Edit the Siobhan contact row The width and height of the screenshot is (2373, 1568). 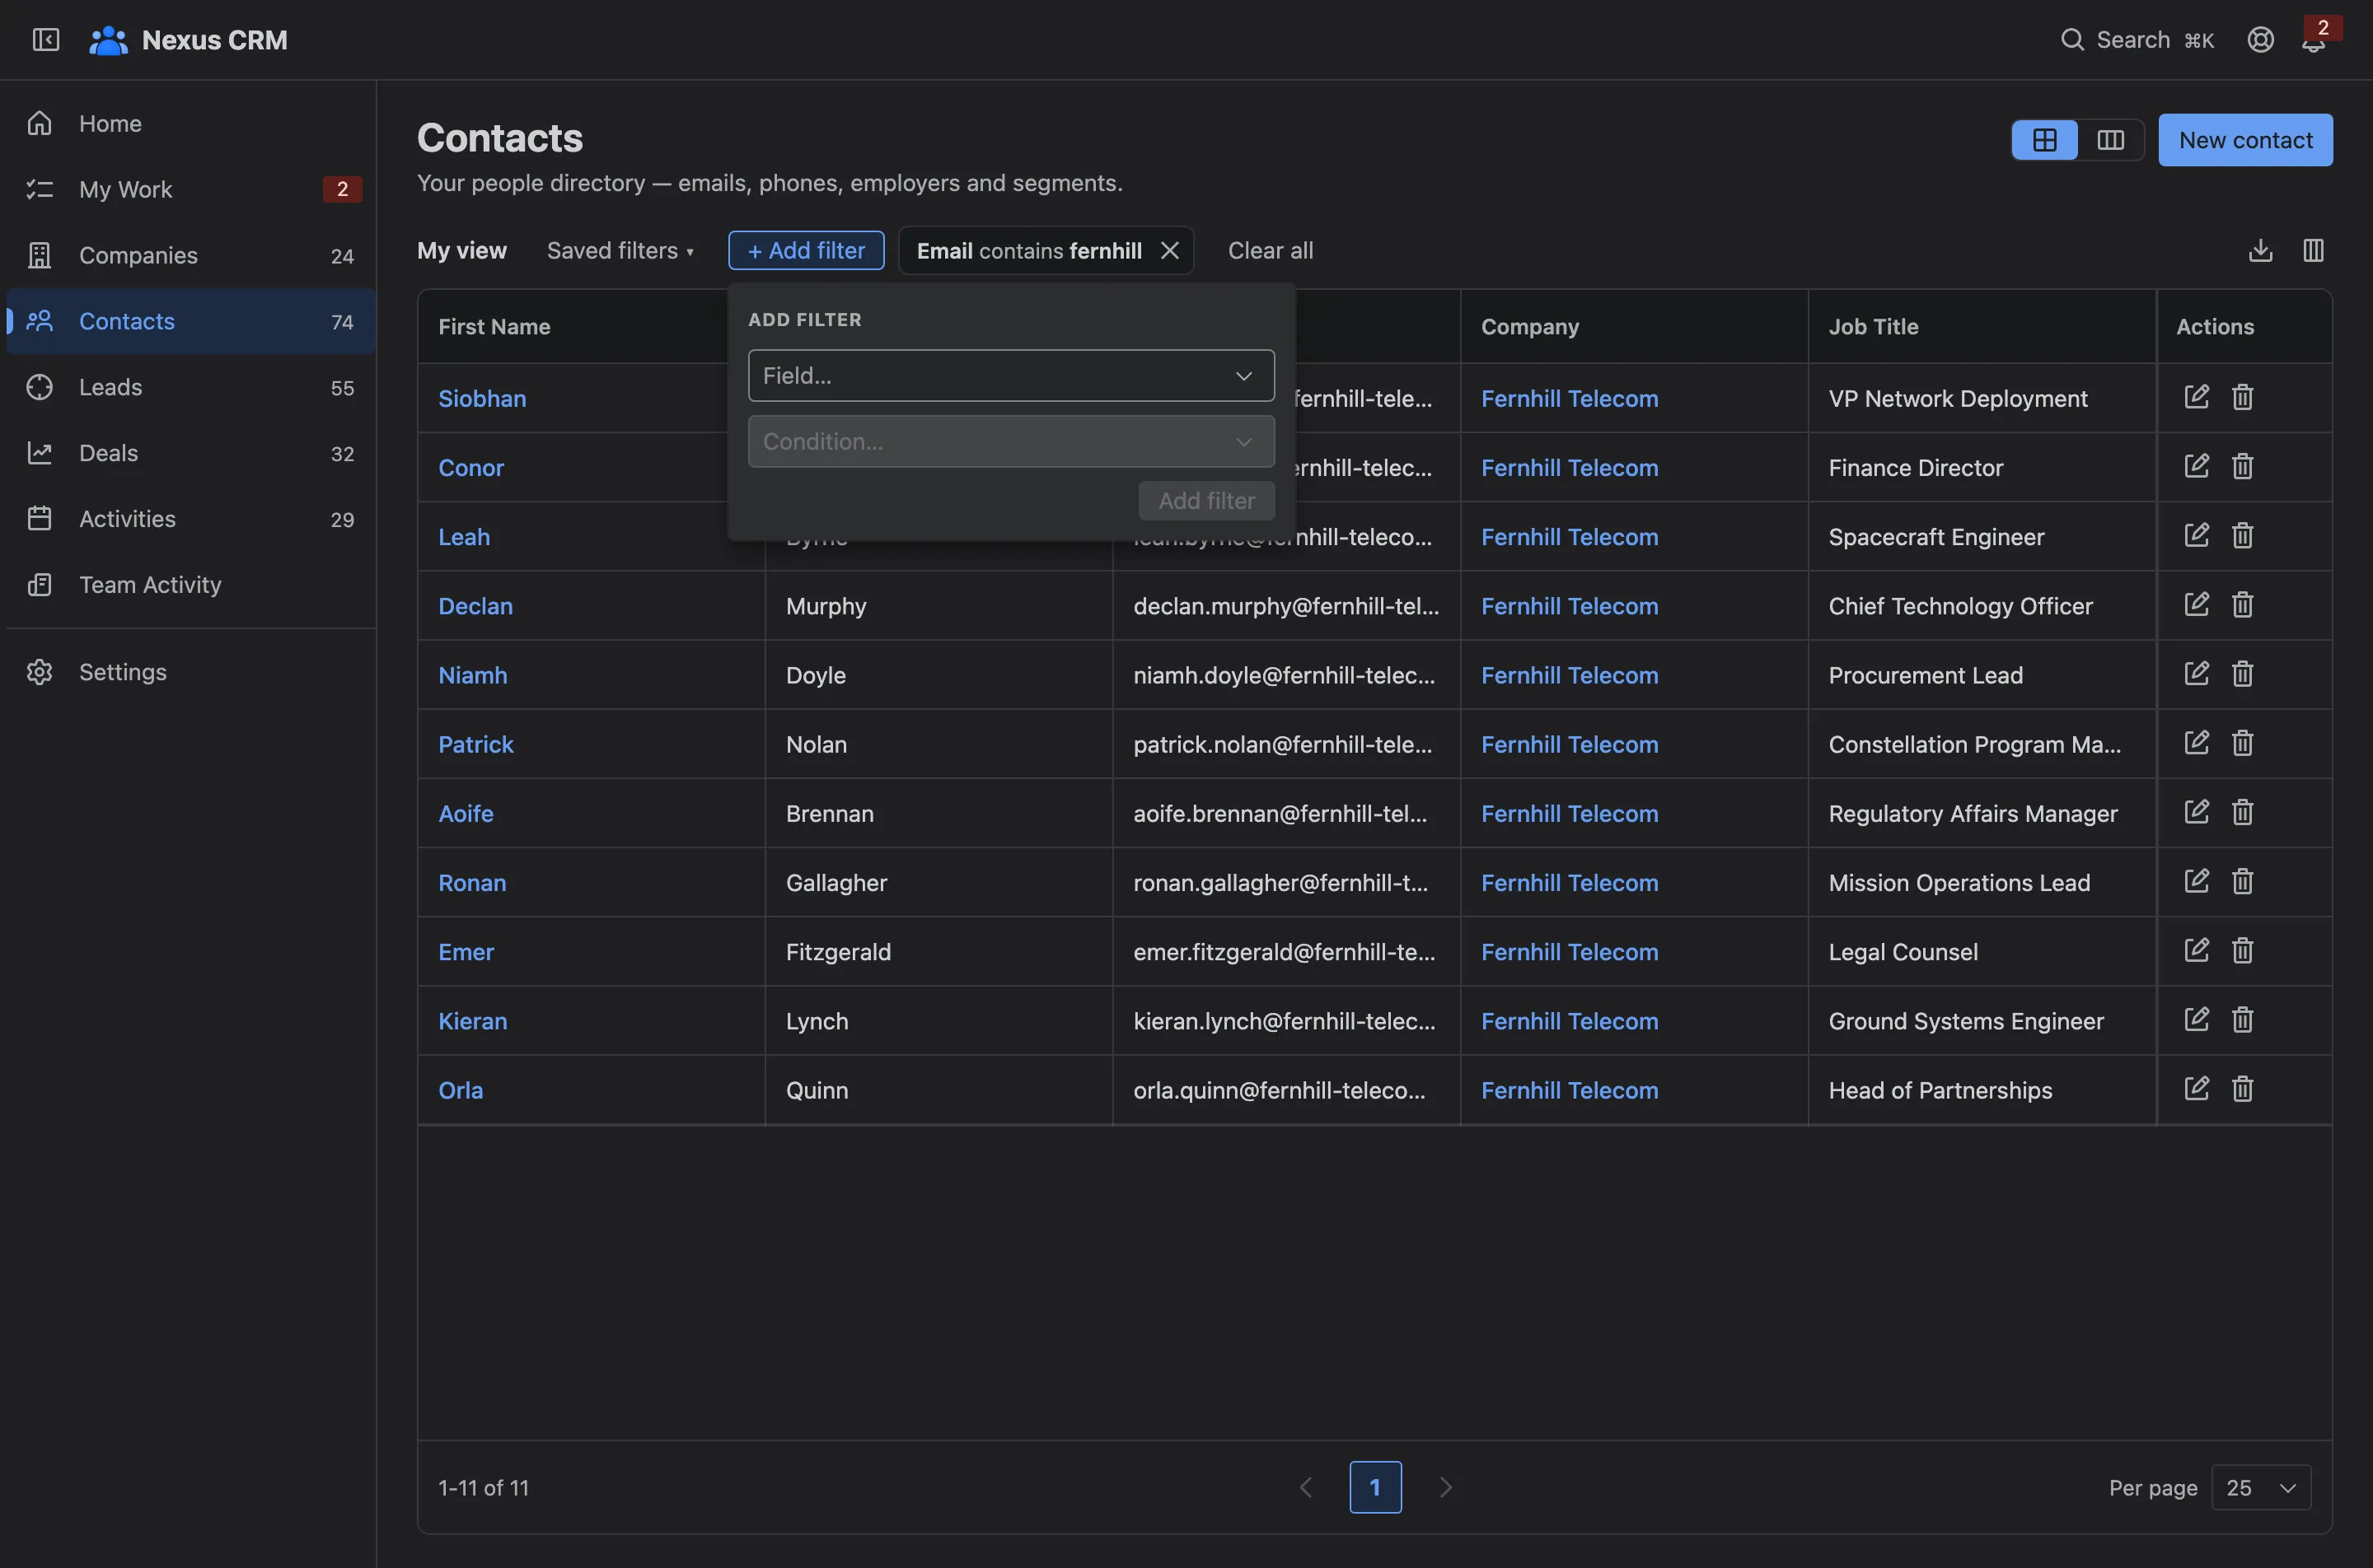point(2196,397)
